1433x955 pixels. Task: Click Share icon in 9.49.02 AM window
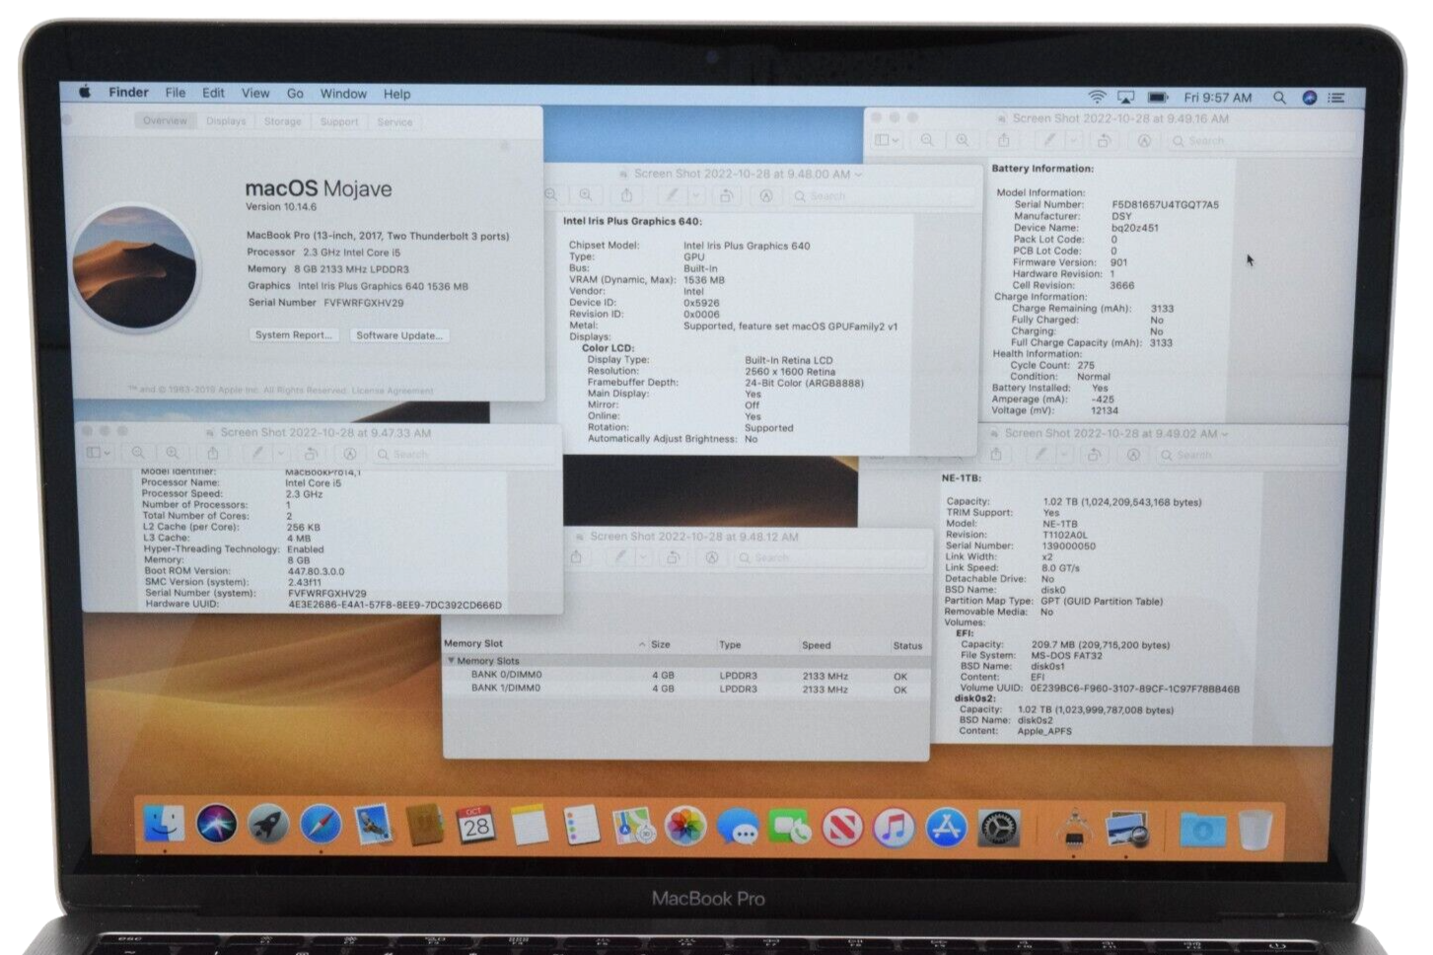pyautogui.click(x=997, y=454)
